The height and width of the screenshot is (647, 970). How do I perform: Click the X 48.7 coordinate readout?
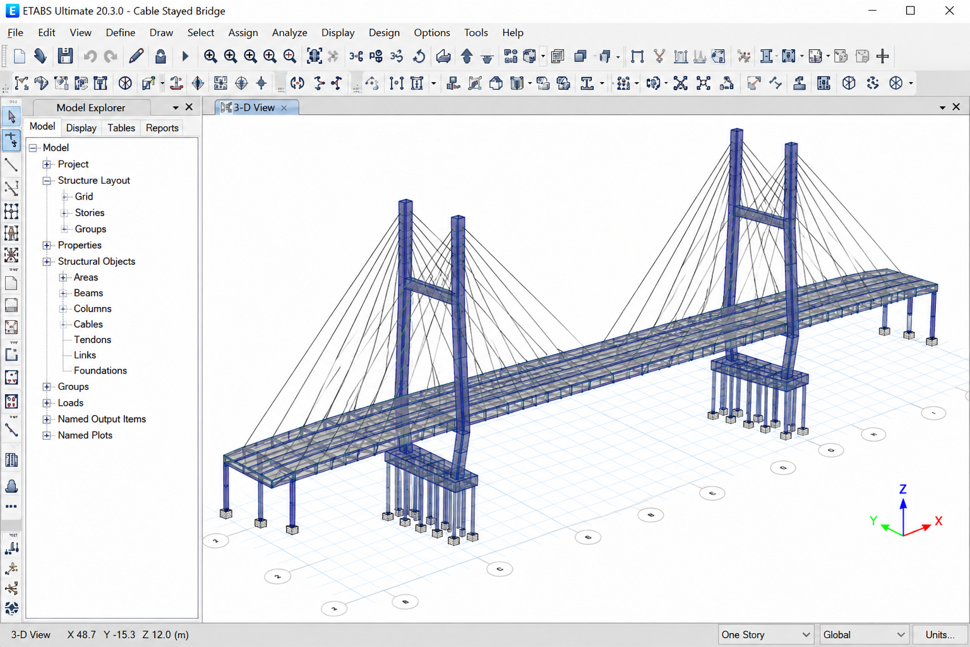[81, 634]
